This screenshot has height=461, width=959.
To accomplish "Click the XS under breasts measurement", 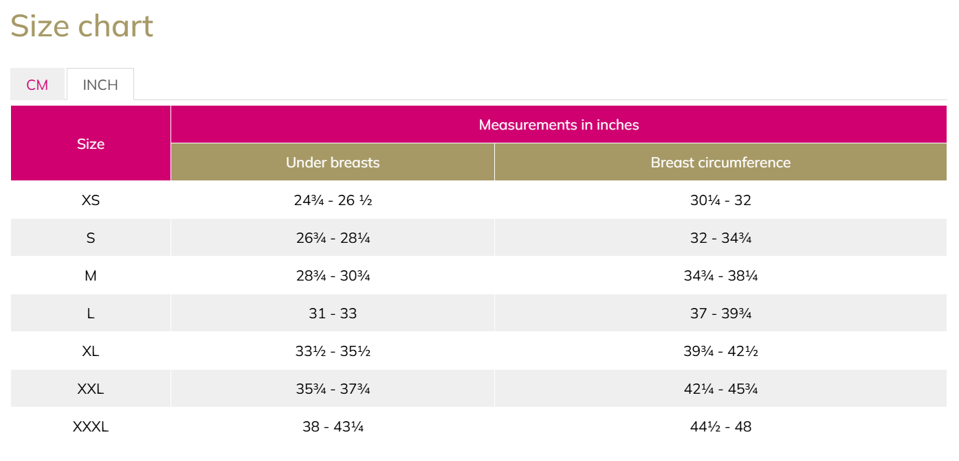I will tap(333, 200).
